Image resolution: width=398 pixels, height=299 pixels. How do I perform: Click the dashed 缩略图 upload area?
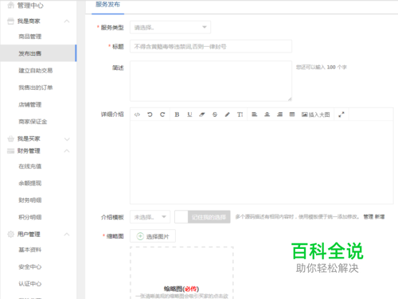(181, 273)
